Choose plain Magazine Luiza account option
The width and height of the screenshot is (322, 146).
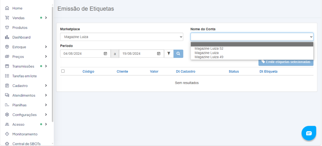tap(252, 53)
